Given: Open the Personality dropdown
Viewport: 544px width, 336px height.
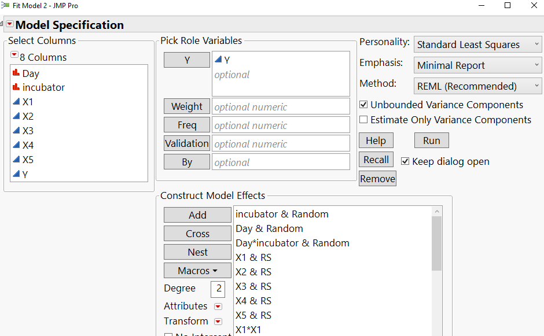Looking at the screenshot, I should point(477,44).
